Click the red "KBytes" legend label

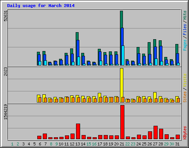185,133
